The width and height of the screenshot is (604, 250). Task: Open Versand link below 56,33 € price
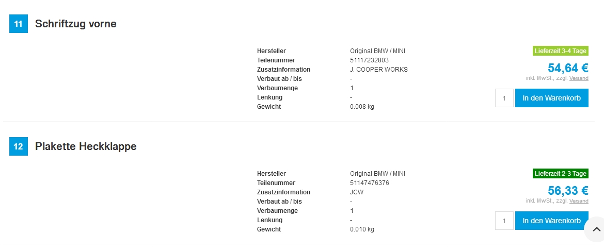pyautogui.click(x=579, y=201)
